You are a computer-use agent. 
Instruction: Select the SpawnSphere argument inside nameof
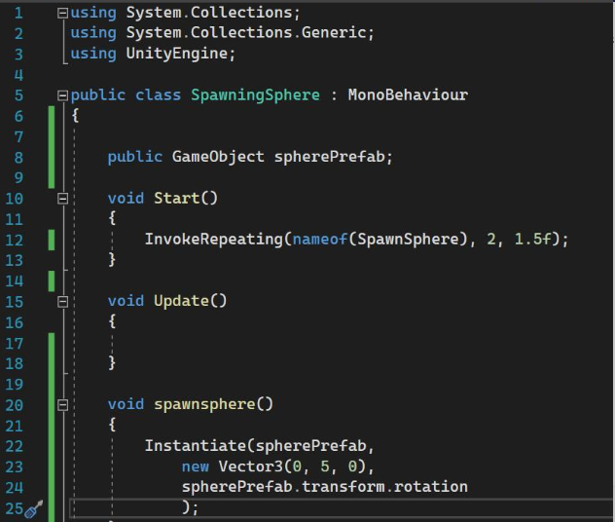(x=408, y=239)
